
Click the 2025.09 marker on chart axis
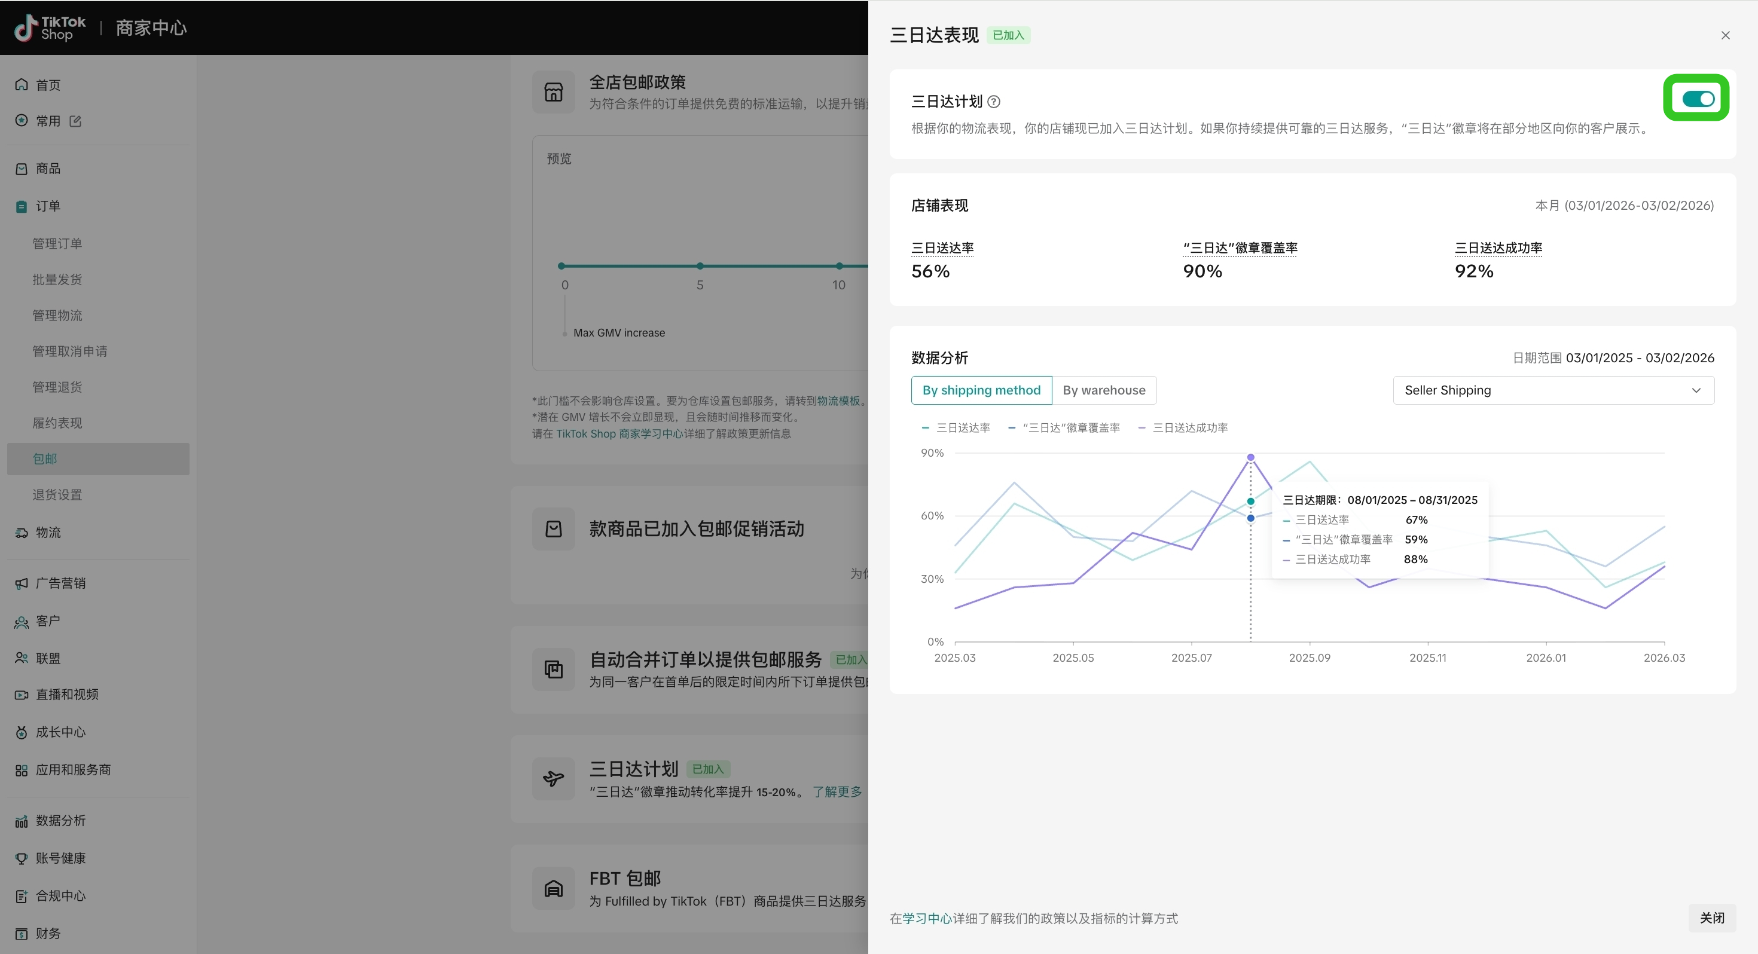[x=1309, y=657]
